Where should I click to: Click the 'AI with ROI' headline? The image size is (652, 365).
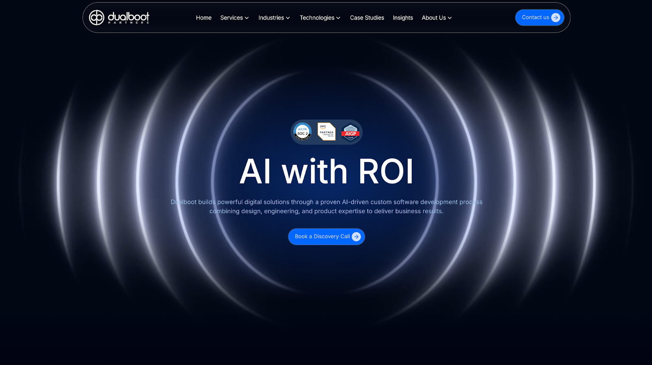[326, 171]
